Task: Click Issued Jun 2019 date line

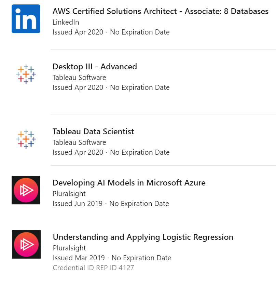Action: 111,204
